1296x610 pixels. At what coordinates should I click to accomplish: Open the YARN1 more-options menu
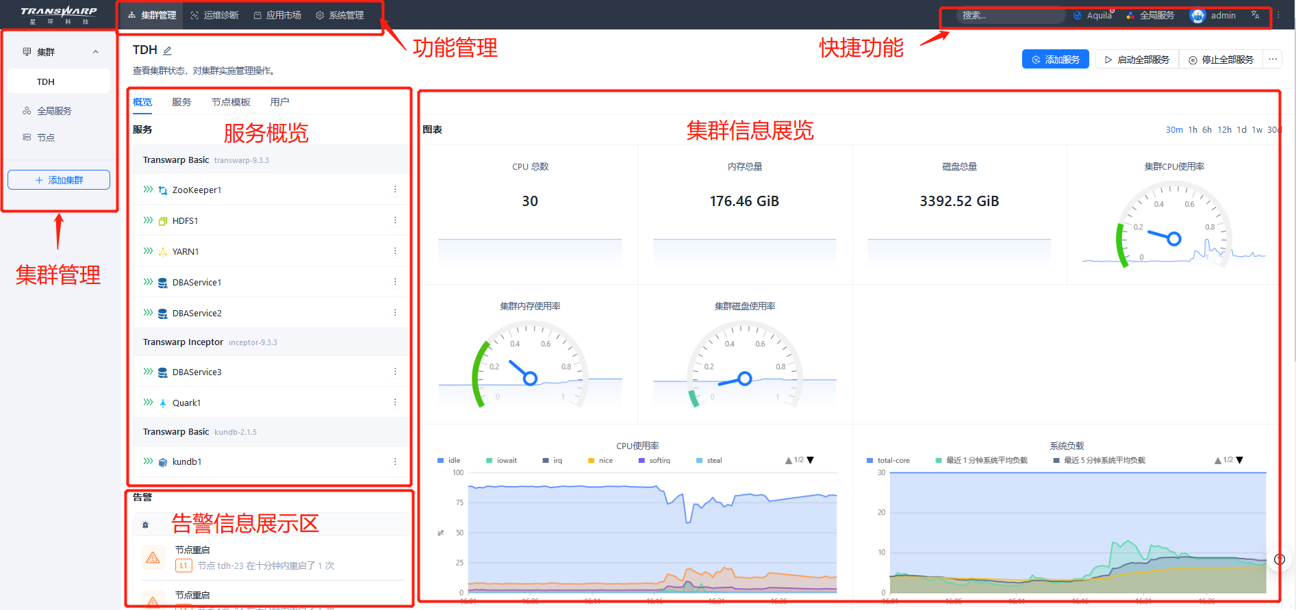(x=395, y=251)
